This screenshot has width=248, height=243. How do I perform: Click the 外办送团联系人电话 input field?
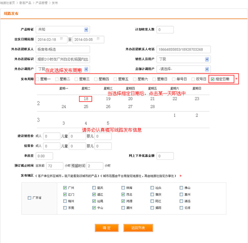[183, 49]
